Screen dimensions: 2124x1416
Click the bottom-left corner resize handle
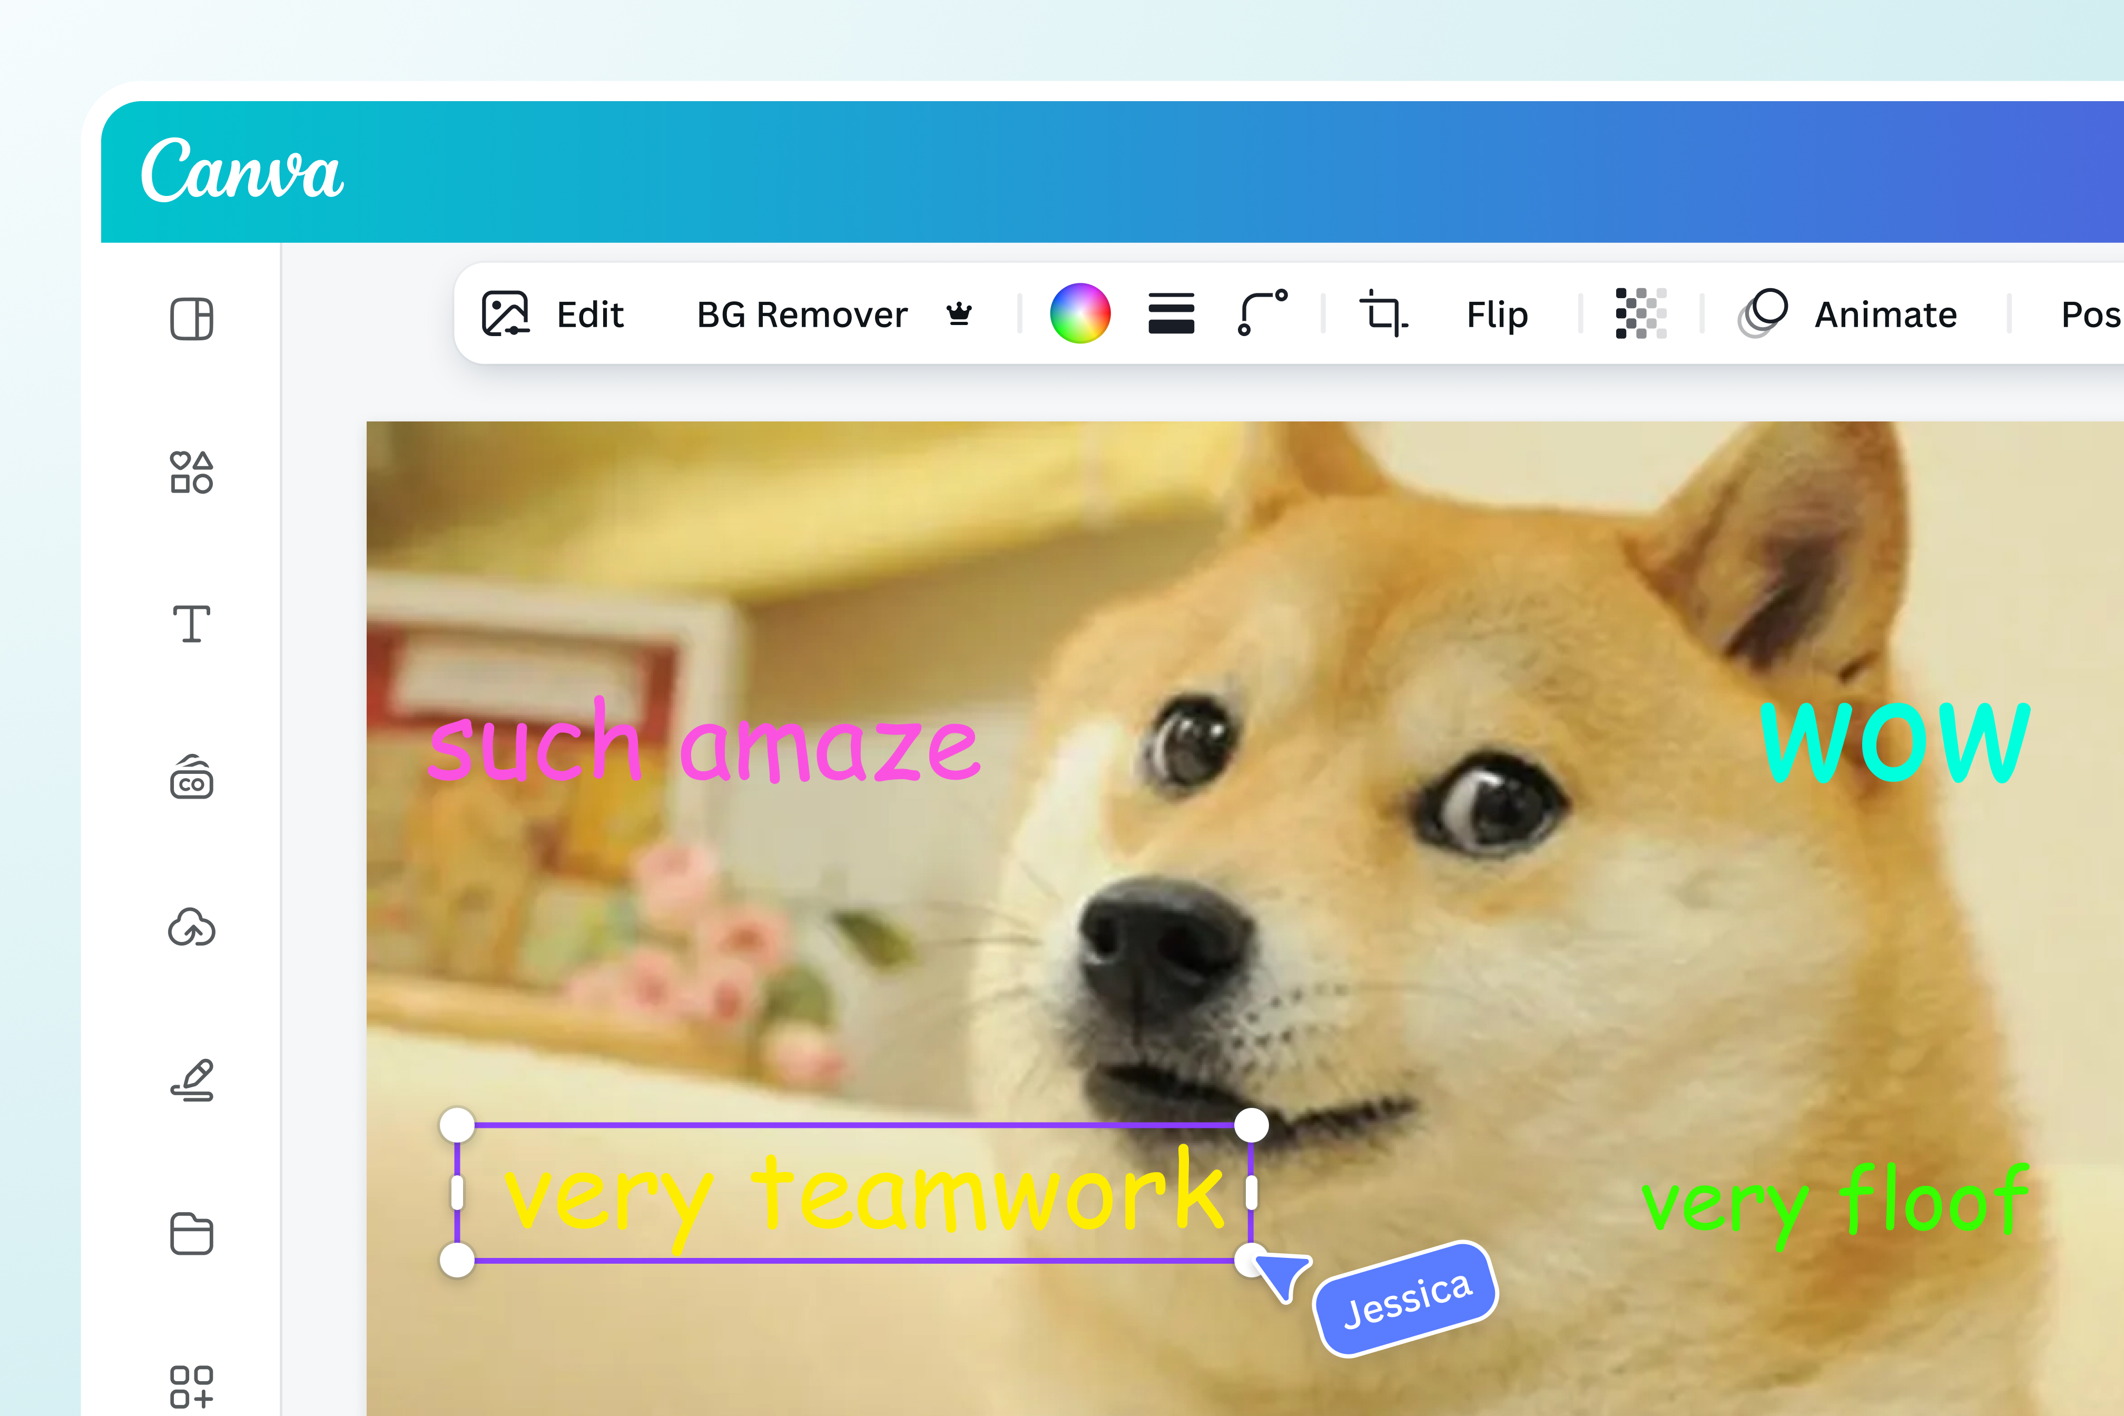(x=457, y=1260)
